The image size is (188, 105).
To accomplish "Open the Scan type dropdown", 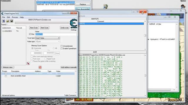I will tap(48, 38).
